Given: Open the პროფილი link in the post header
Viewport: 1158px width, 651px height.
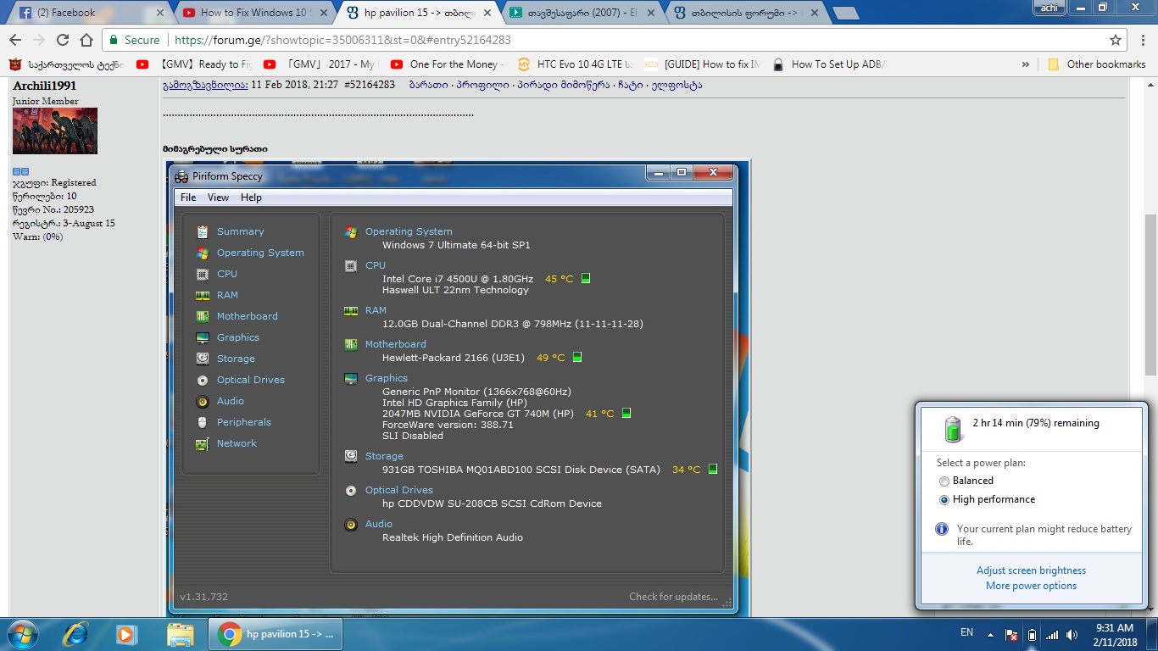Looking at the screenshot, I should [x=484, y=85].
